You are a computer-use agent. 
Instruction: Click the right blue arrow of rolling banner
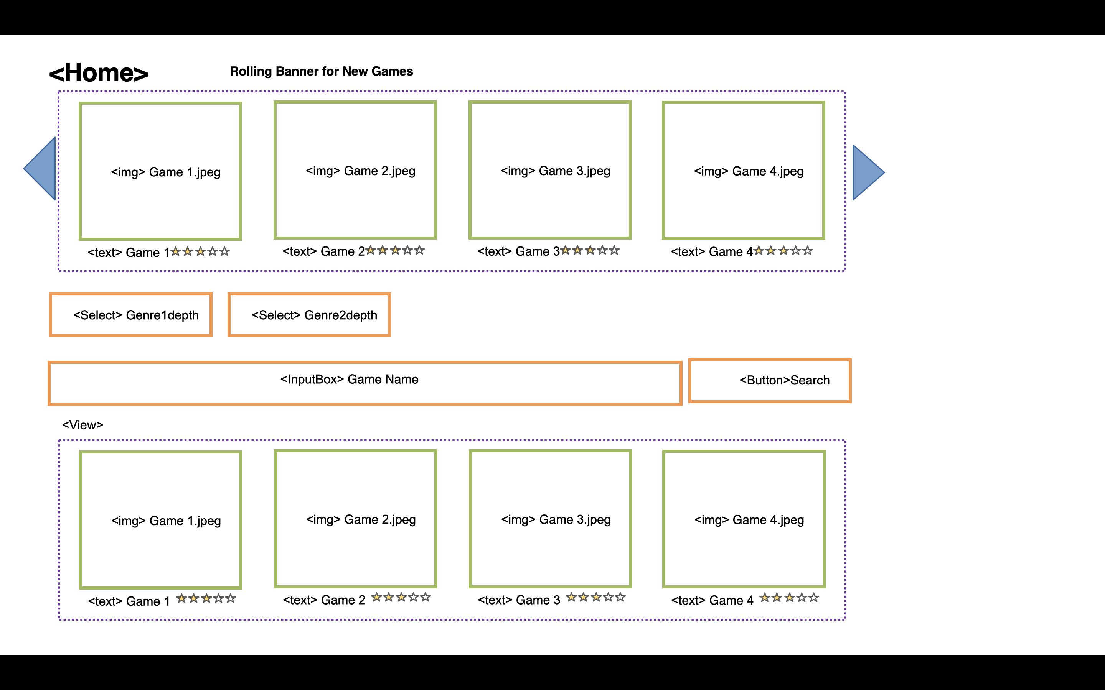pos(869,172)
